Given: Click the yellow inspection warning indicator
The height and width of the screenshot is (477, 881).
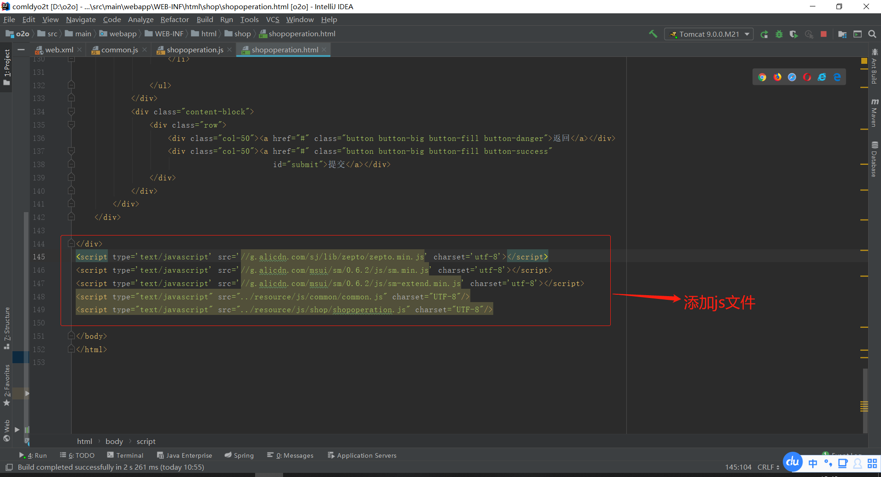Looking at the screenshot, I should coord(864,61).
